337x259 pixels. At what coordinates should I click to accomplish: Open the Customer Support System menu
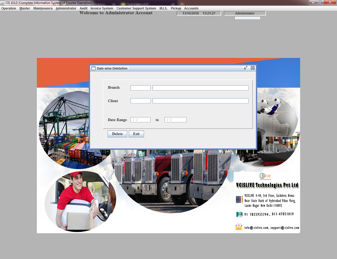pyautogui.click(x=136, y=8)
